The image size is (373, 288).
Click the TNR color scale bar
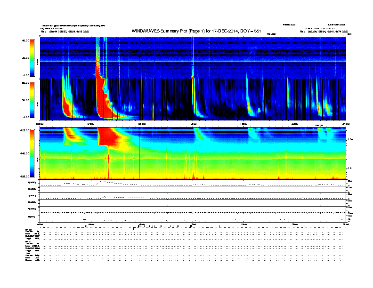coord(32,153)
